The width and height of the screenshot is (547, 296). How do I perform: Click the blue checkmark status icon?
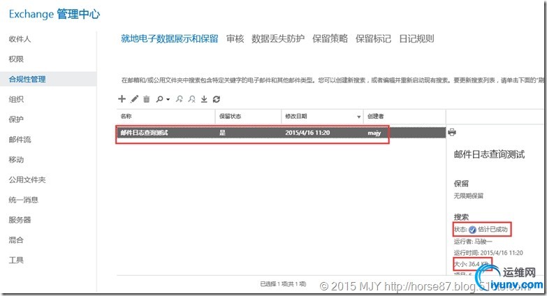(x=472, y=230)
